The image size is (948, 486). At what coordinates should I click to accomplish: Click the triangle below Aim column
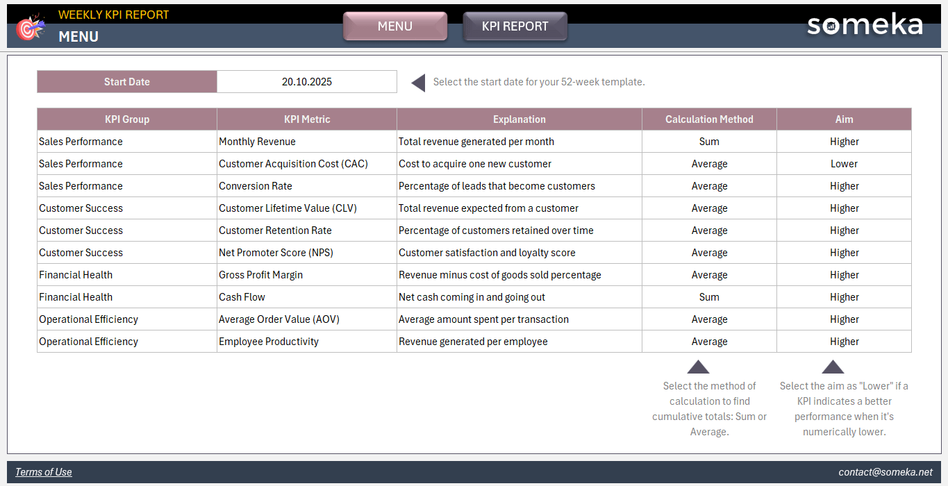click(833, 367)
